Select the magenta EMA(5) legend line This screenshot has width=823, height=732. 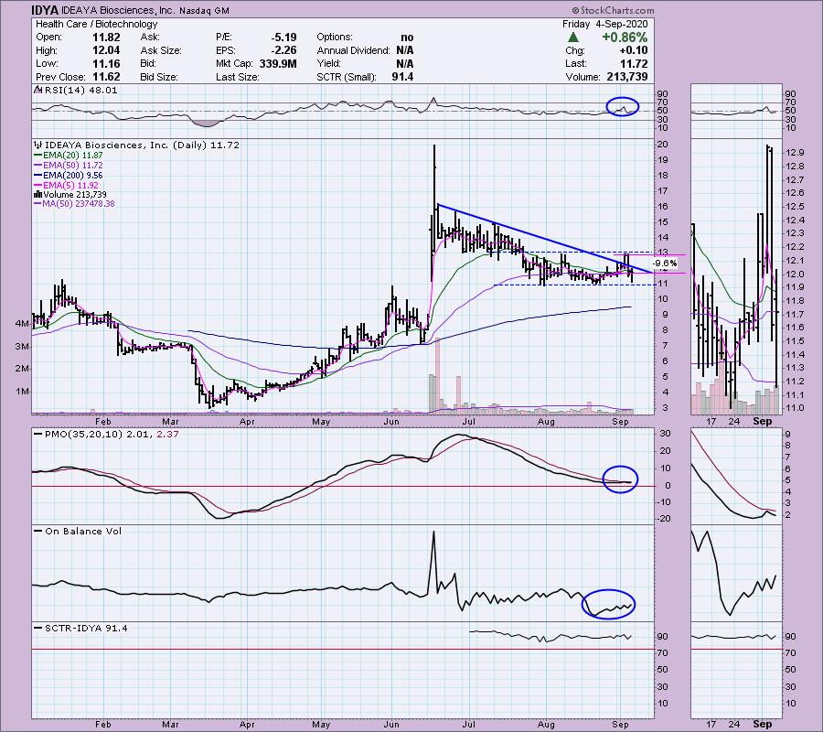[37, 186]
